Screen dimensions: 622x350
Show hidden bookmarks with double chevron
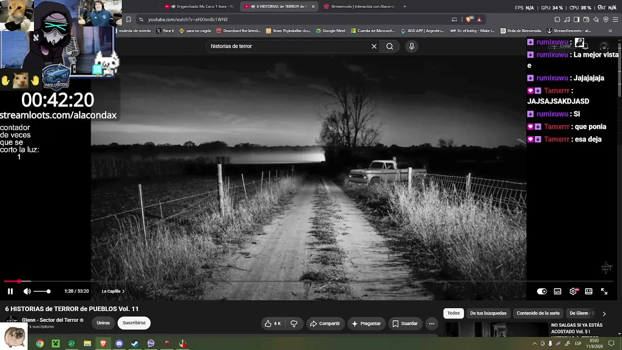click(610, 31)
